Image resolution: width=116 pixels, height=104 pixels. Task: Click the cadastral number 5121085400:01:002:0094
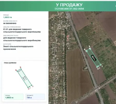[69, 9]
